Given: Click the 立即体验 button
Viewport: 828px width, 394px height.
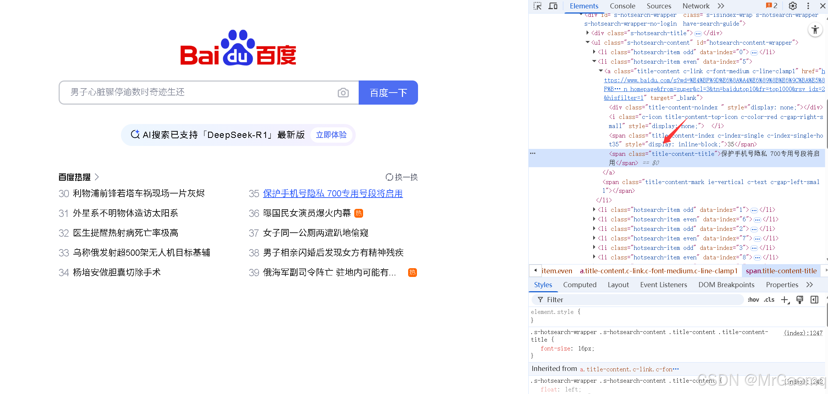Looking at the screenshot, I should pos(332,135).
